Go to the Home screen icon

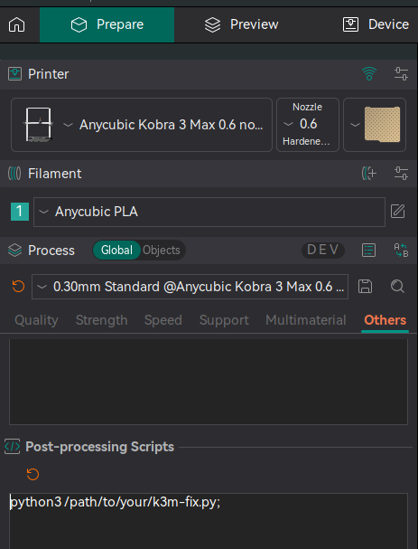[x=17, y=24]
